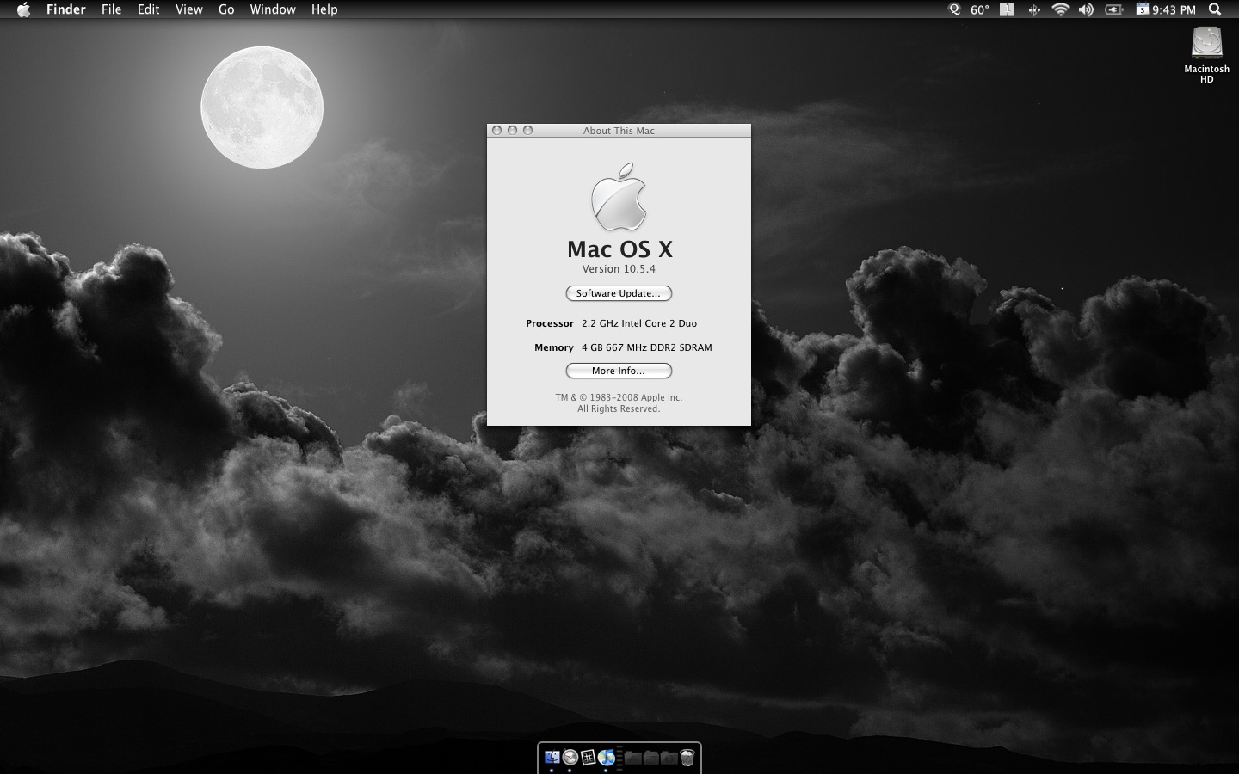Open the File menu

click(111, 9)
